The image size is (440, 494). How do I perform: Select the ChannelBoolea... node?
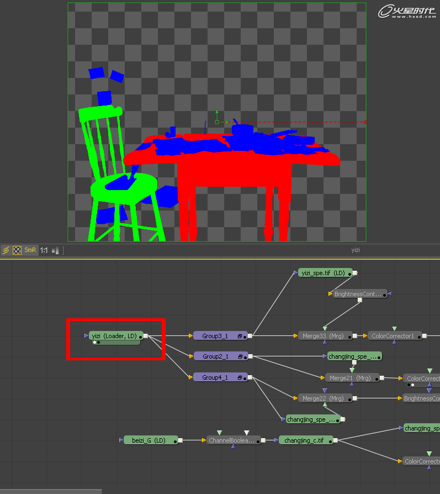coord(234,440)
